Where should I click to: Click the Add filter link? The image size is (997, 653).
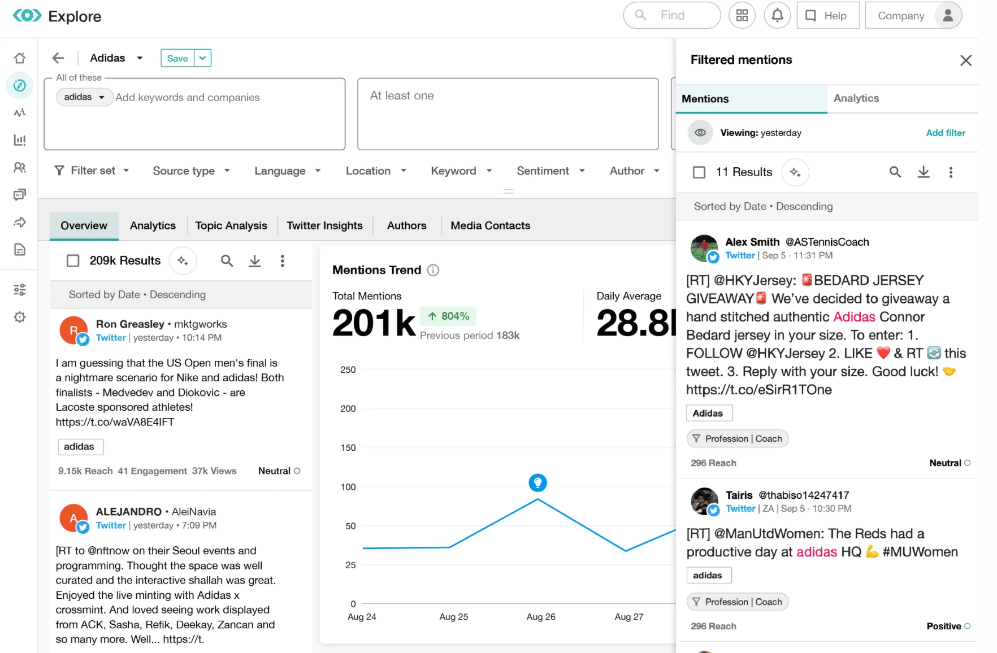(x=946, y=133)
